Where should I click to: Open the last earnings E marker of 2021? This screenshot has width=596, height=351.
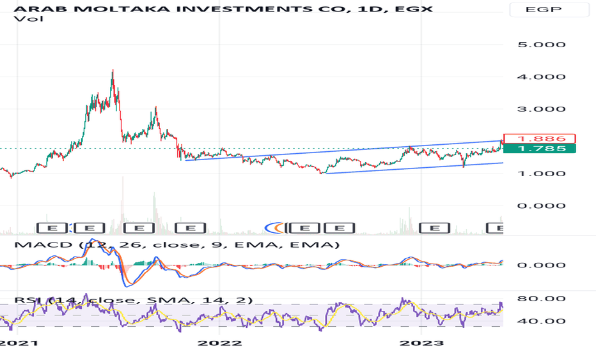pos(191,228)
